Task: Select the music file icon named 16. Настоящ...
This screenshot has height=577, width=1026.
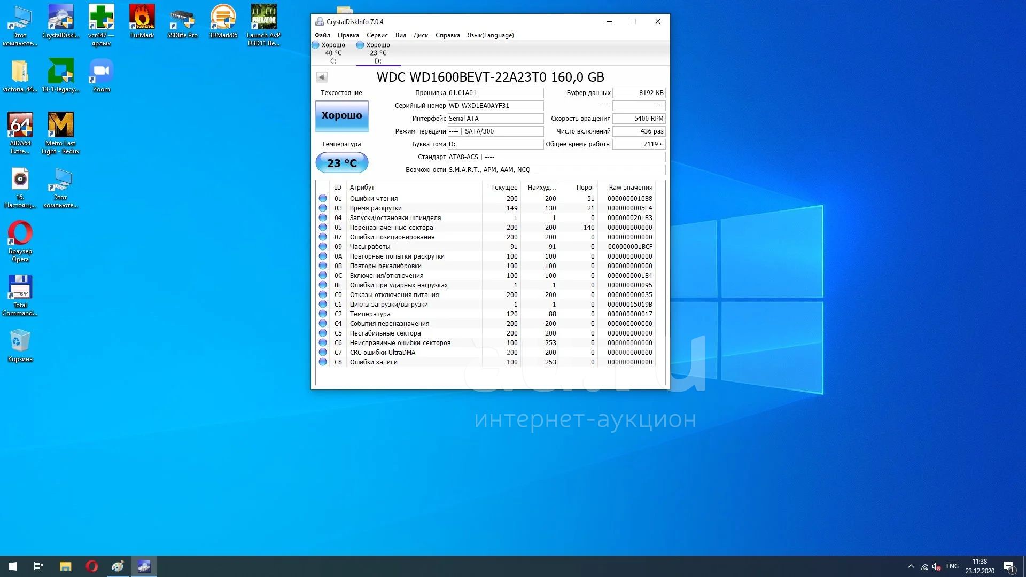Action: [x=20, y=187]
